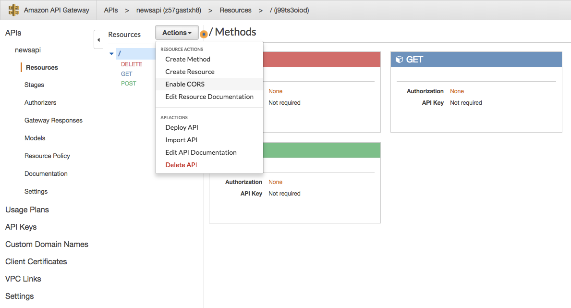Click the / Methods page heading
The image size is (571, 308).
click(x=233, y=32)
